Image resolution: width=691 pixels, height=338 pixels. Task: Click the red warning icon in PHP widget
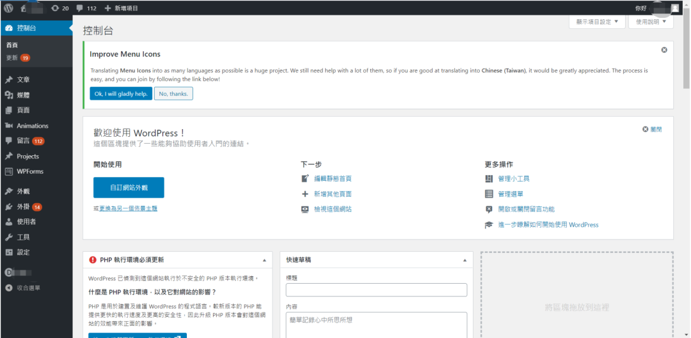click(x=93, y=260)
